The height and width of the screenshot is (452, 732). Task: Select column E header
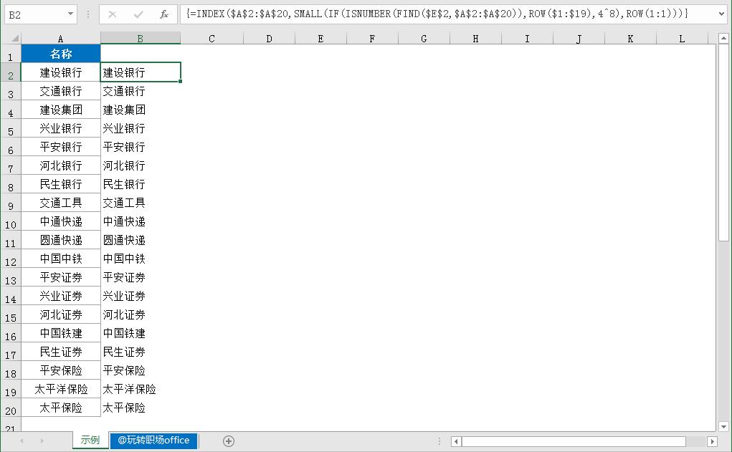point(320,39)
